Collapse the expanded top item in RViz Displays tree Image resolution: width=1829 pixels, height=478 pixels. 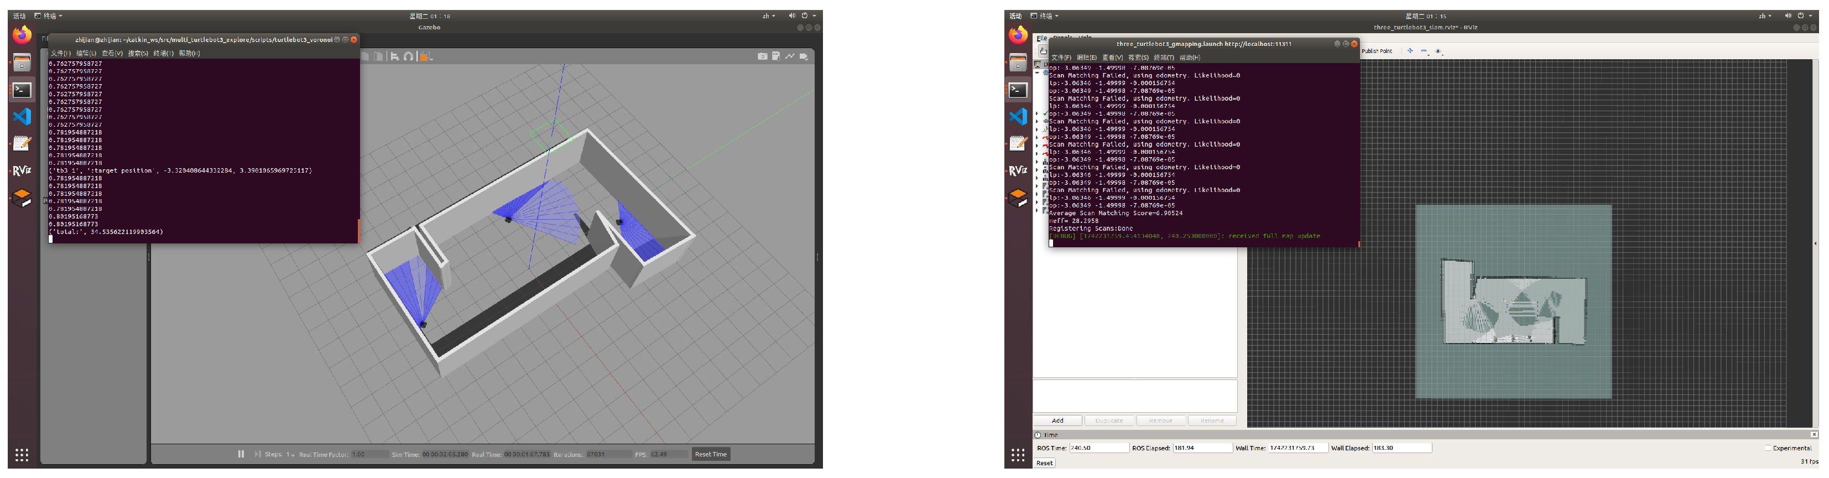(1036, 72)
